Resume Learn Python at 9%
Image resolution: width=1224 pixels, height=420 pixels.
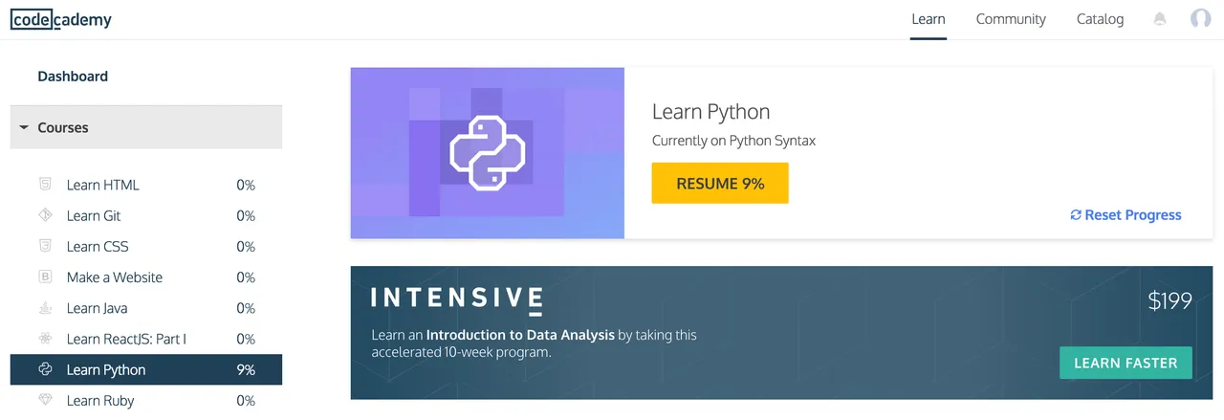(720, 183)
